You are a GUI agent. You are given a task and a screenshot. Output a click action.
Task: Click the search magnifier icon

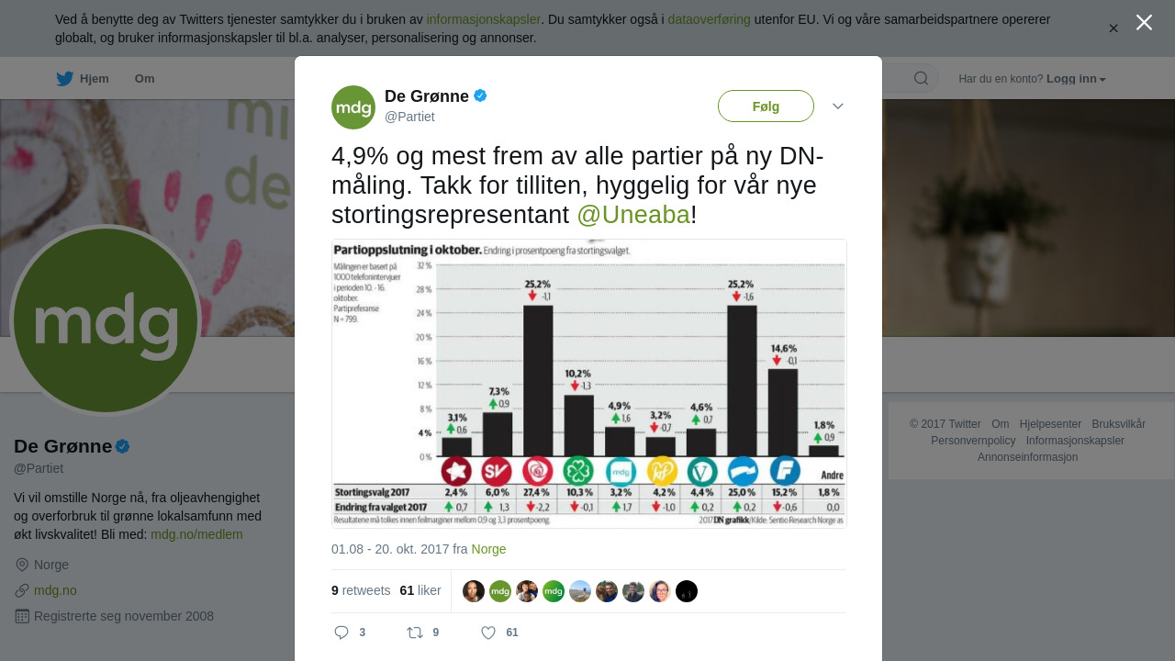click(921, 79)
